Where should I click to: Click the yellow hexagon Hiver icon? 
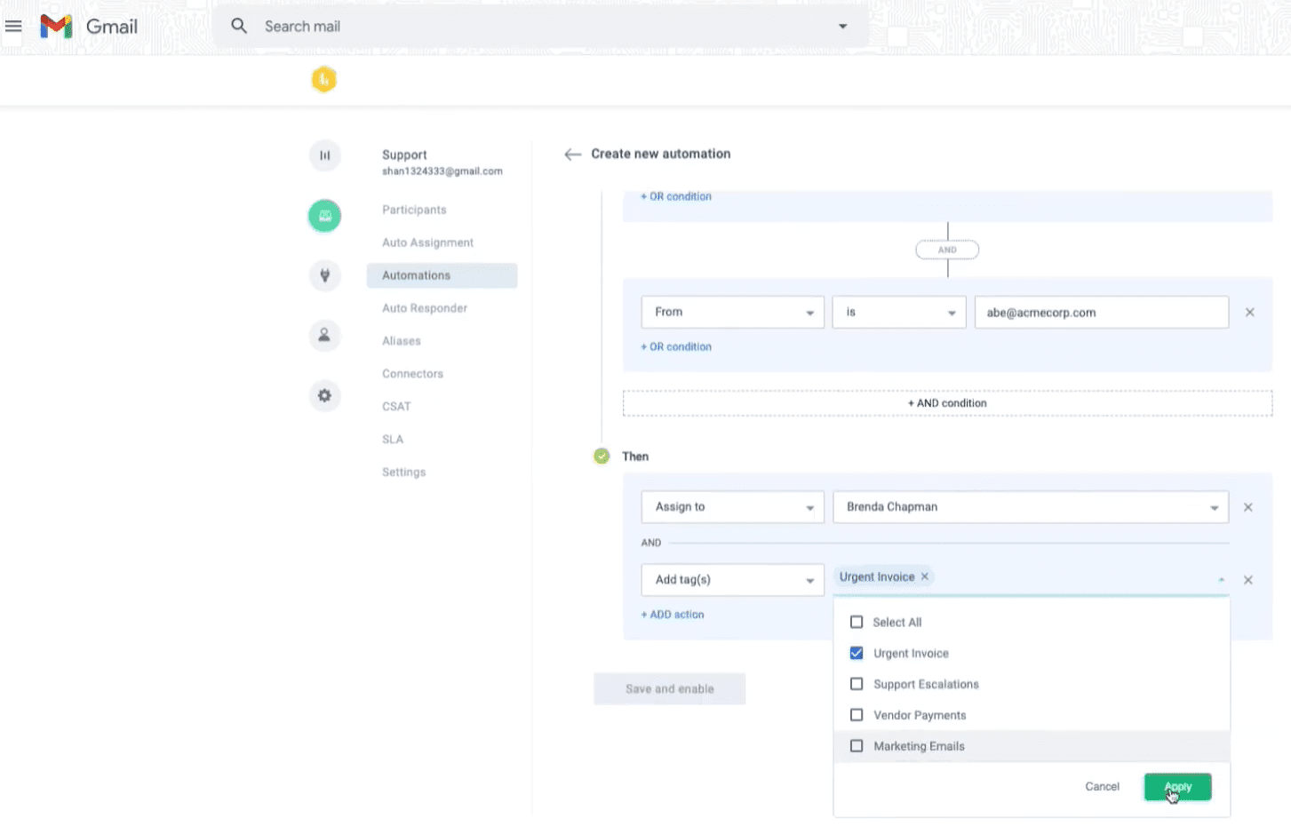point(323,80)
